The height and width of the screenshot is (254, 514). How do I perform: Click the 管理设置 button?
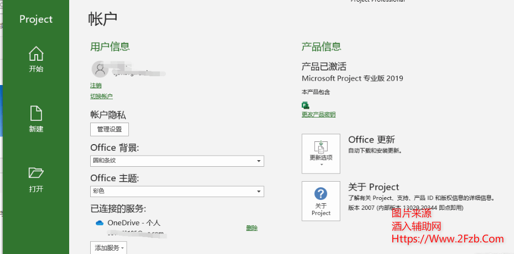[110, 129]
